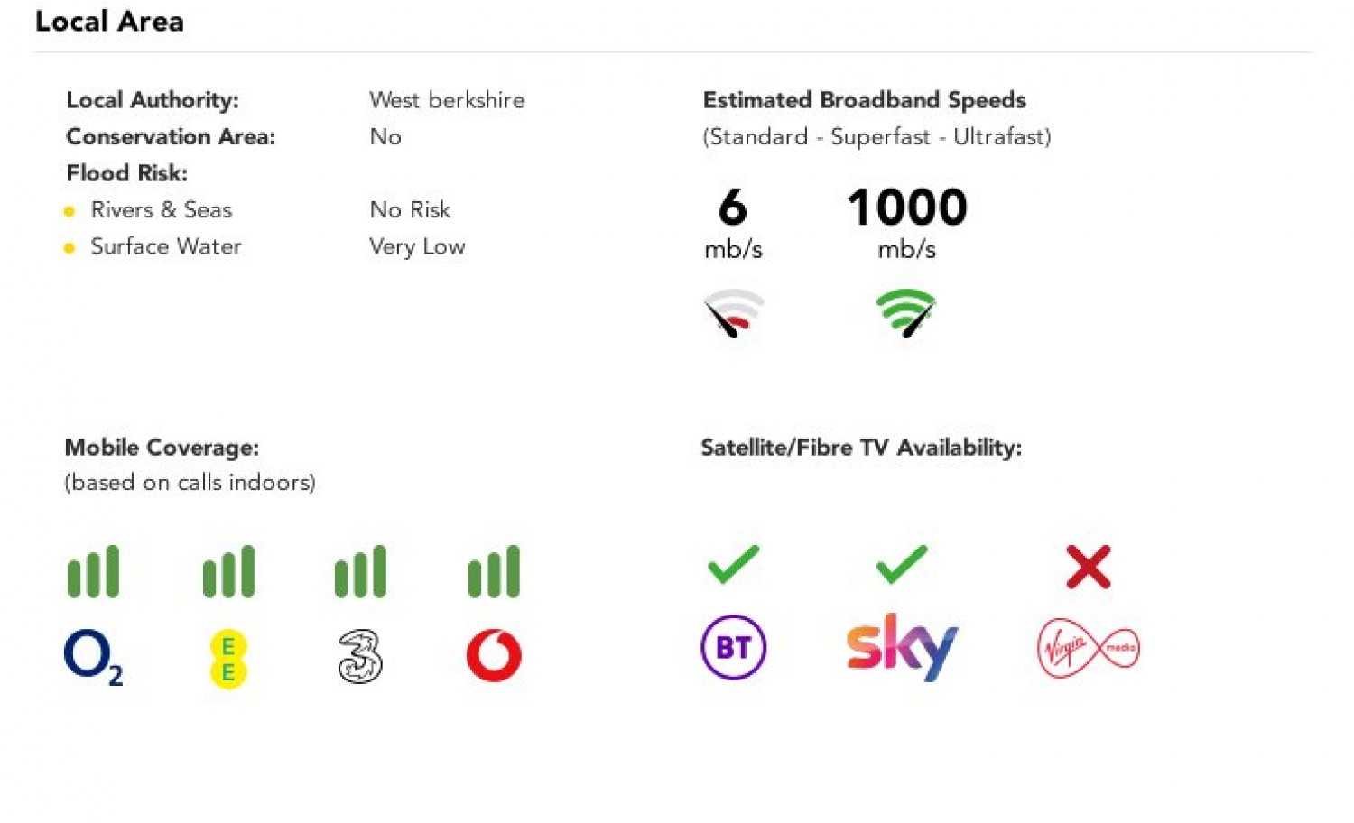Click the 1000 mb/s speed value
1354x823 pixels.
tap(907, 223)
